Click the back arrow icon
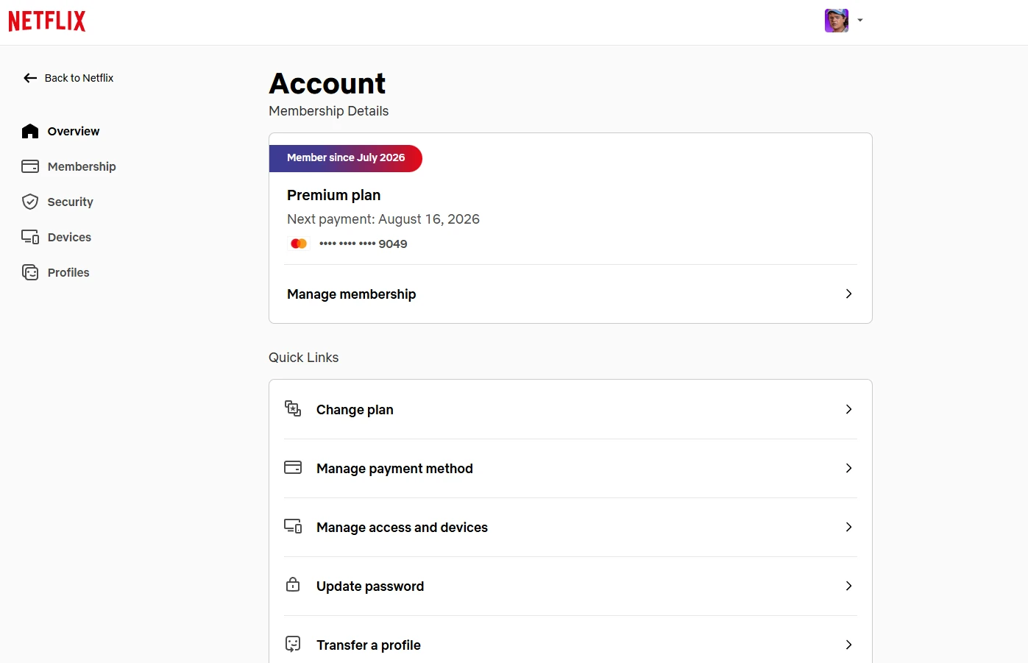The height and width of the screenshot is (663, 1028). [30, 78]
